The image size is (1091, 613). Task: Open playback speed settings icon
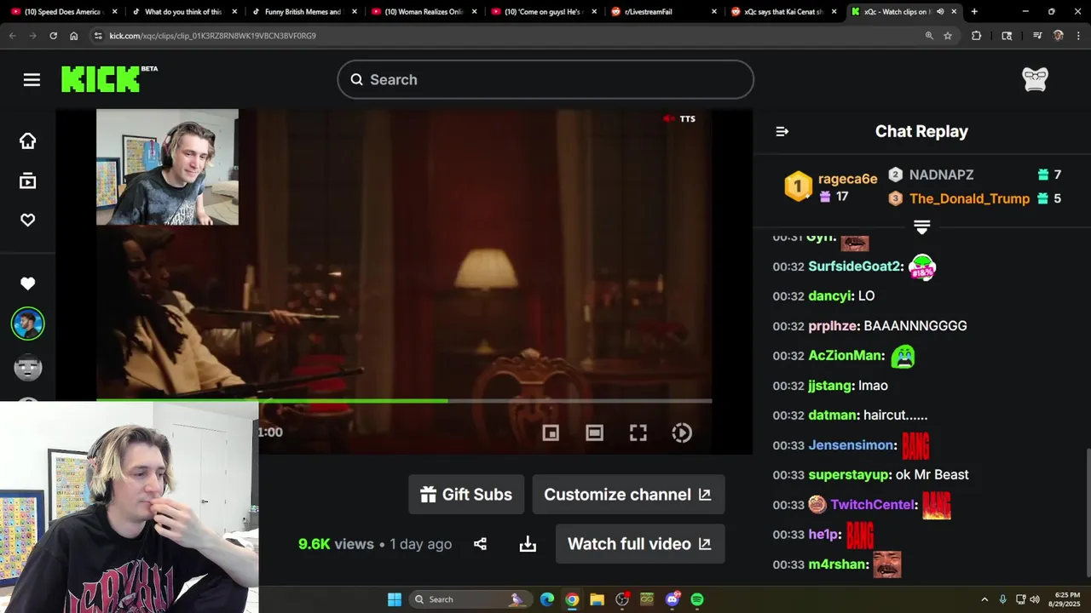pyautogui.click(x=681, y=433)
